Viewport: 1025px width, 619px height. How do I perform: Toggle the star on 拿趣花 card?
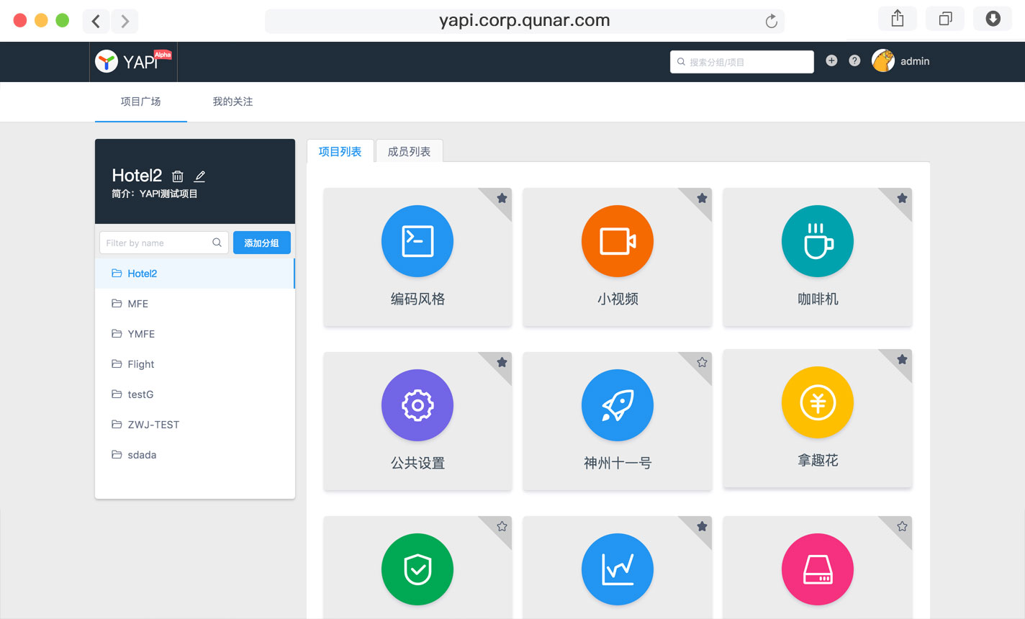(902, 360)
